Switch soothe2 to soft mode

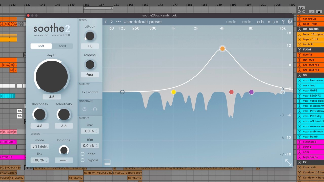(x=41, y=46)
